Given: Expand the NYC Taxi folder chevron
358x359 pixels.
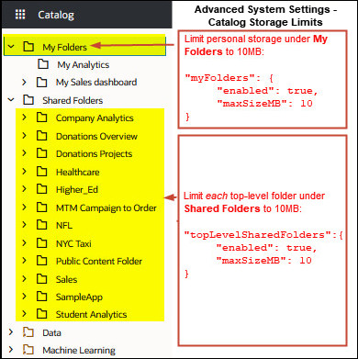Looking at the screenshot, I should pyautogui.click(x=24, y=243).
